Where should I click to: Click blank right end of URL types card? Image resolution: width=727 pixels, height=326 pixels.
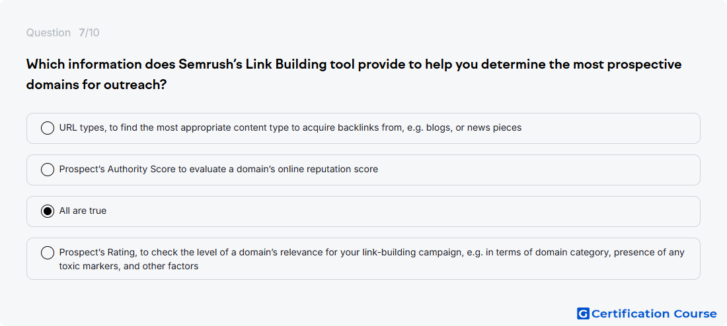coord(612,128)
